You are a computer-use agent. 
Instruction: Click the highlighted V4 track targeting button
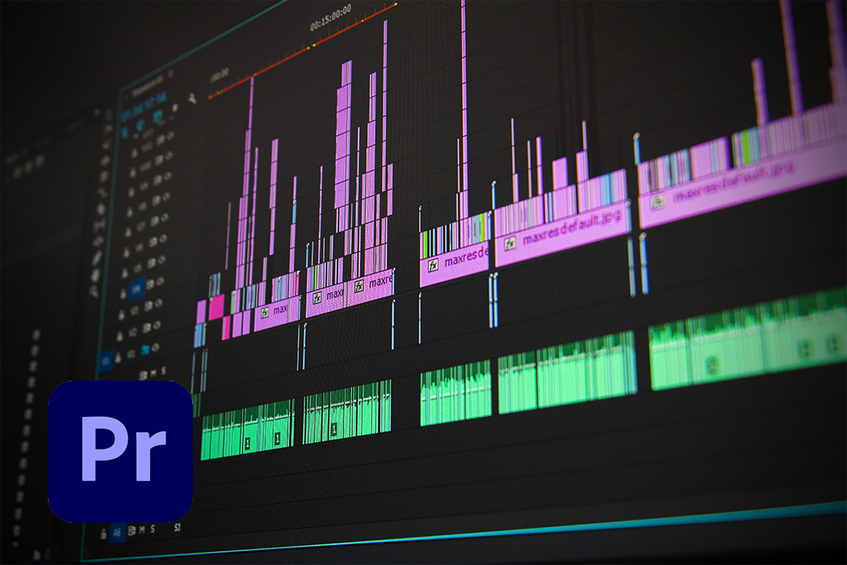136,290
